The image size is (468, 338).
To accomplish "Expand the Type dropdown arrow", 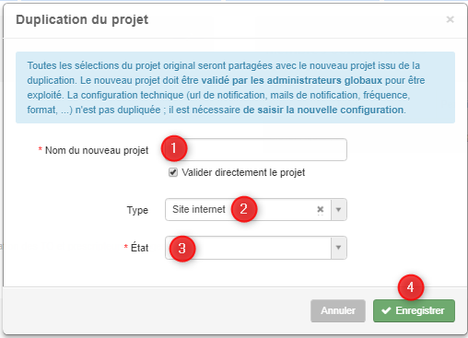I will pyautogui.click(x=339, y=210).
